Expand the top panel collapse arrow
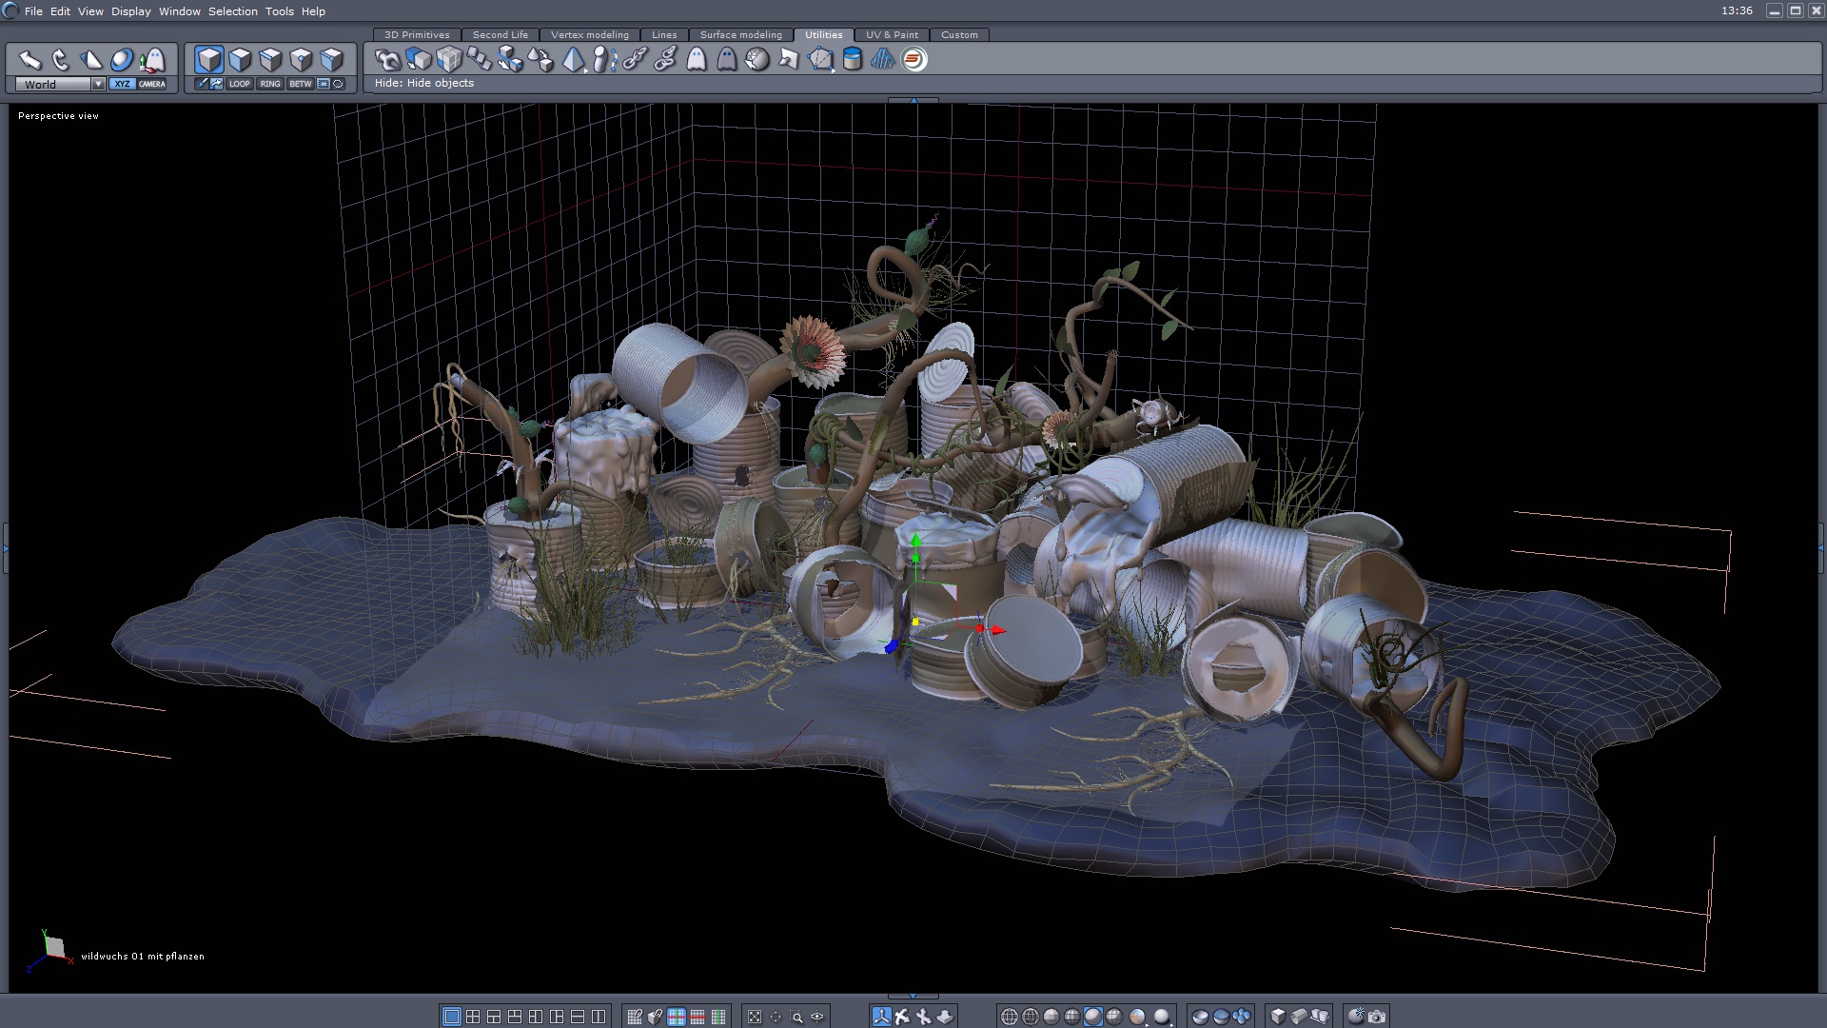This screenshot has width=1827, height=1028. coord(913,100)
